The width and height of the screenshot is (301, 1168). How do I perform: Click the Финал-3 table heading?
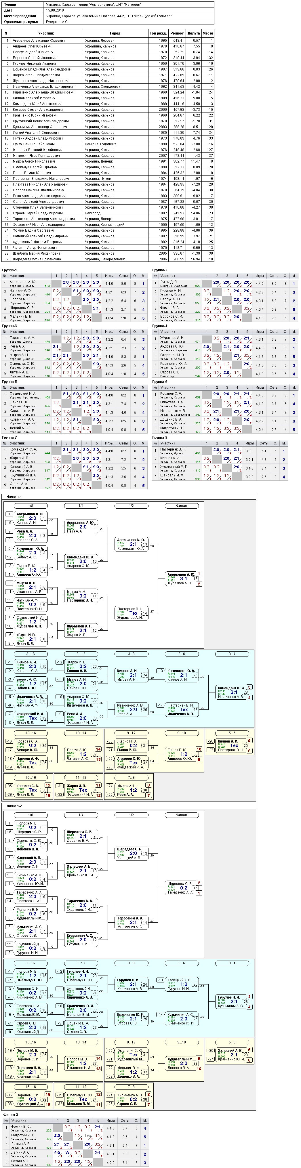tap(11, 1114)
